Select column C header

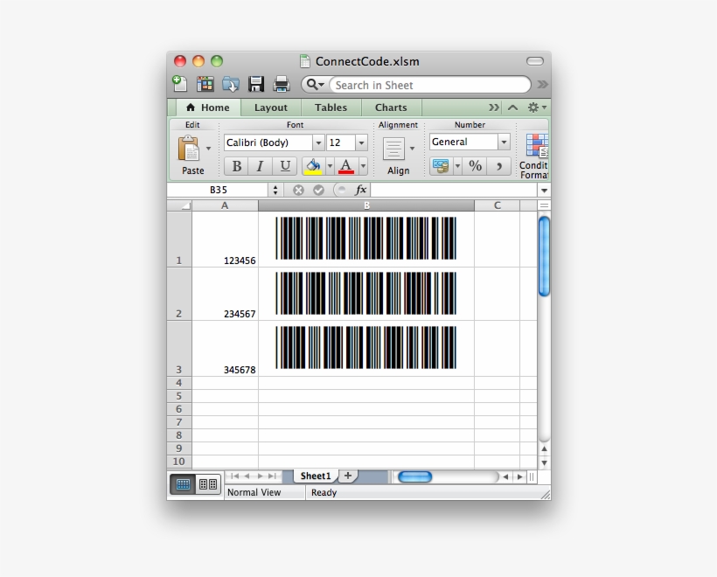coord(497,205)
